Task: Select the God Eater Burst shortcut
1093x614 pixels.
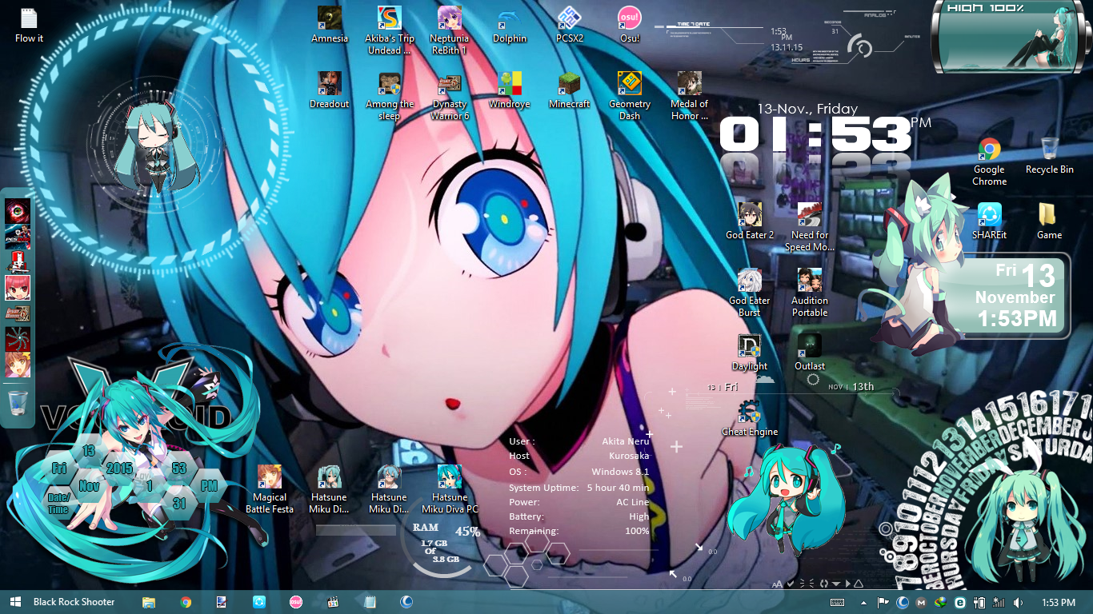Action: (x=750, y=293)
